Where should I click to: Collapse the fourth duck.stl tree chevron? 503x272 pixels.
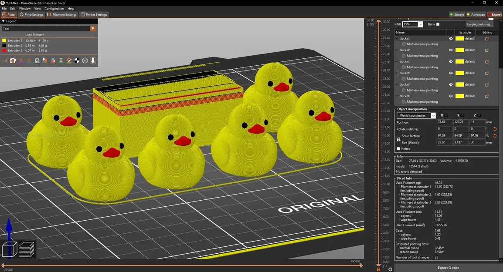[397, 73]
